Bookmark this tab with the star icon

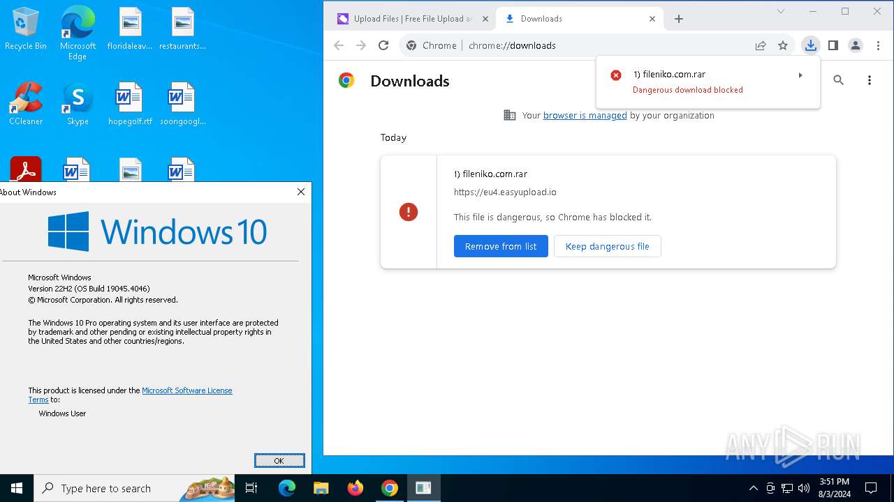[783, 45]
